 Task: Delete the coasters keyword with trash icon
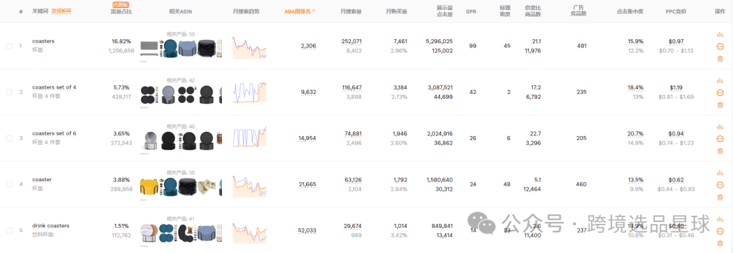pyautogui.click(x=720, y=59)
